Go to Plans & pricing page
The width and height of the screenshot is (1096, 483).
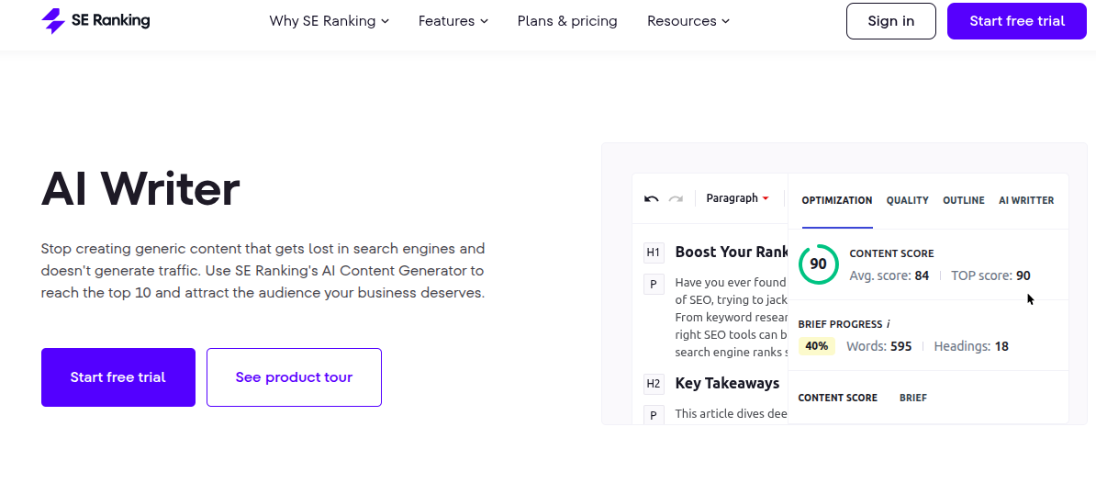tap(567, 21)
